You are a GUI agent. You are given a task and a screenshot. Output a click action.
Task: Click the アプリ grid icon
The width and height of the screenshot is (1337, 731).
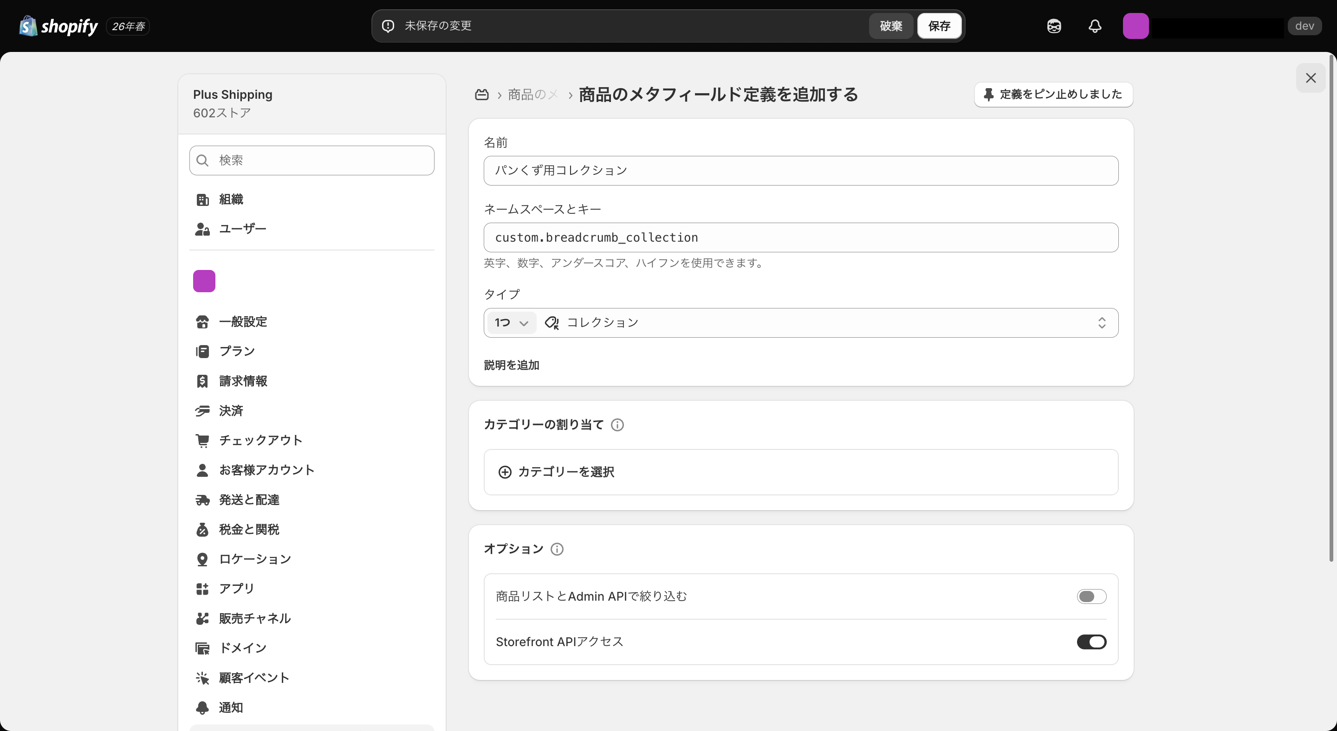202,589
